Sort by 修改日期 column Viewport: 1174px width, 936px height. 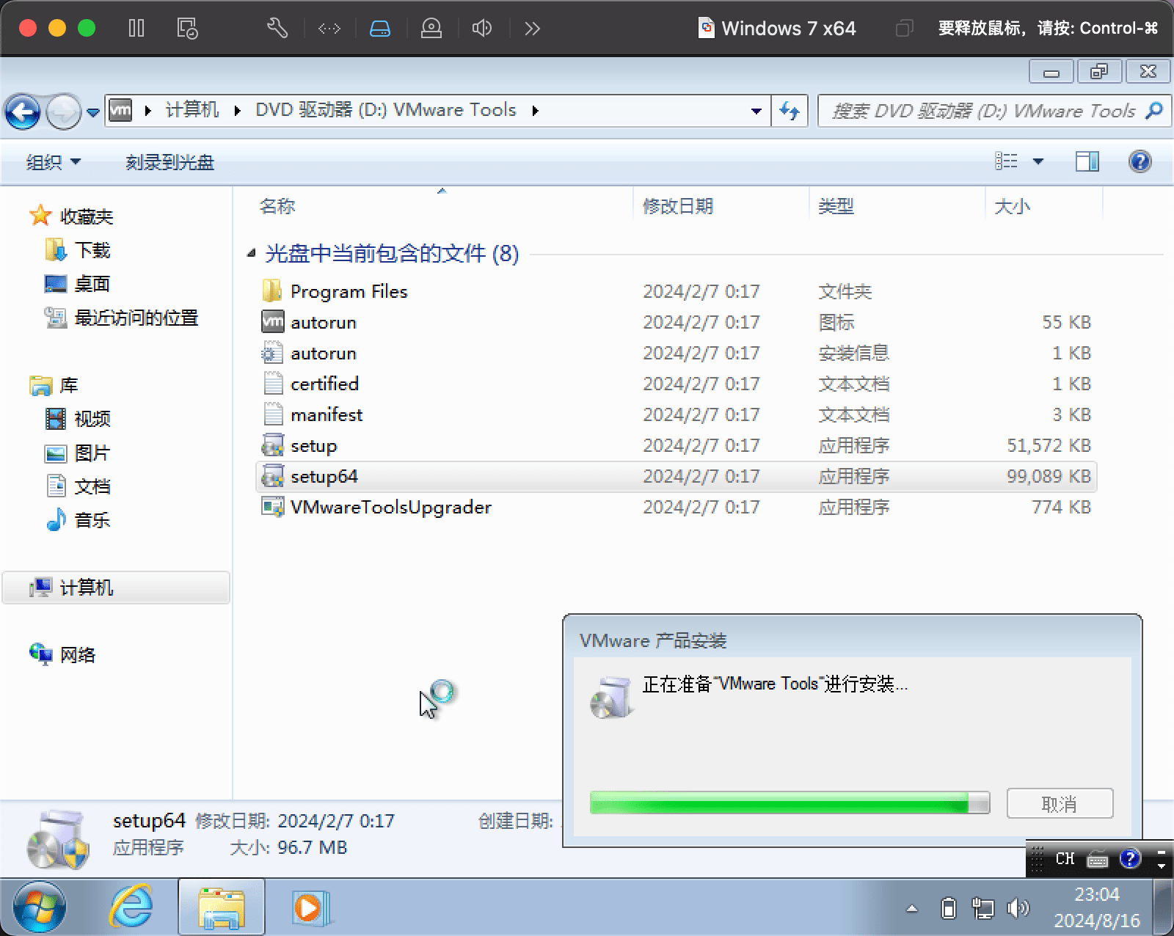pyautogui.click(x=678, y=206)
